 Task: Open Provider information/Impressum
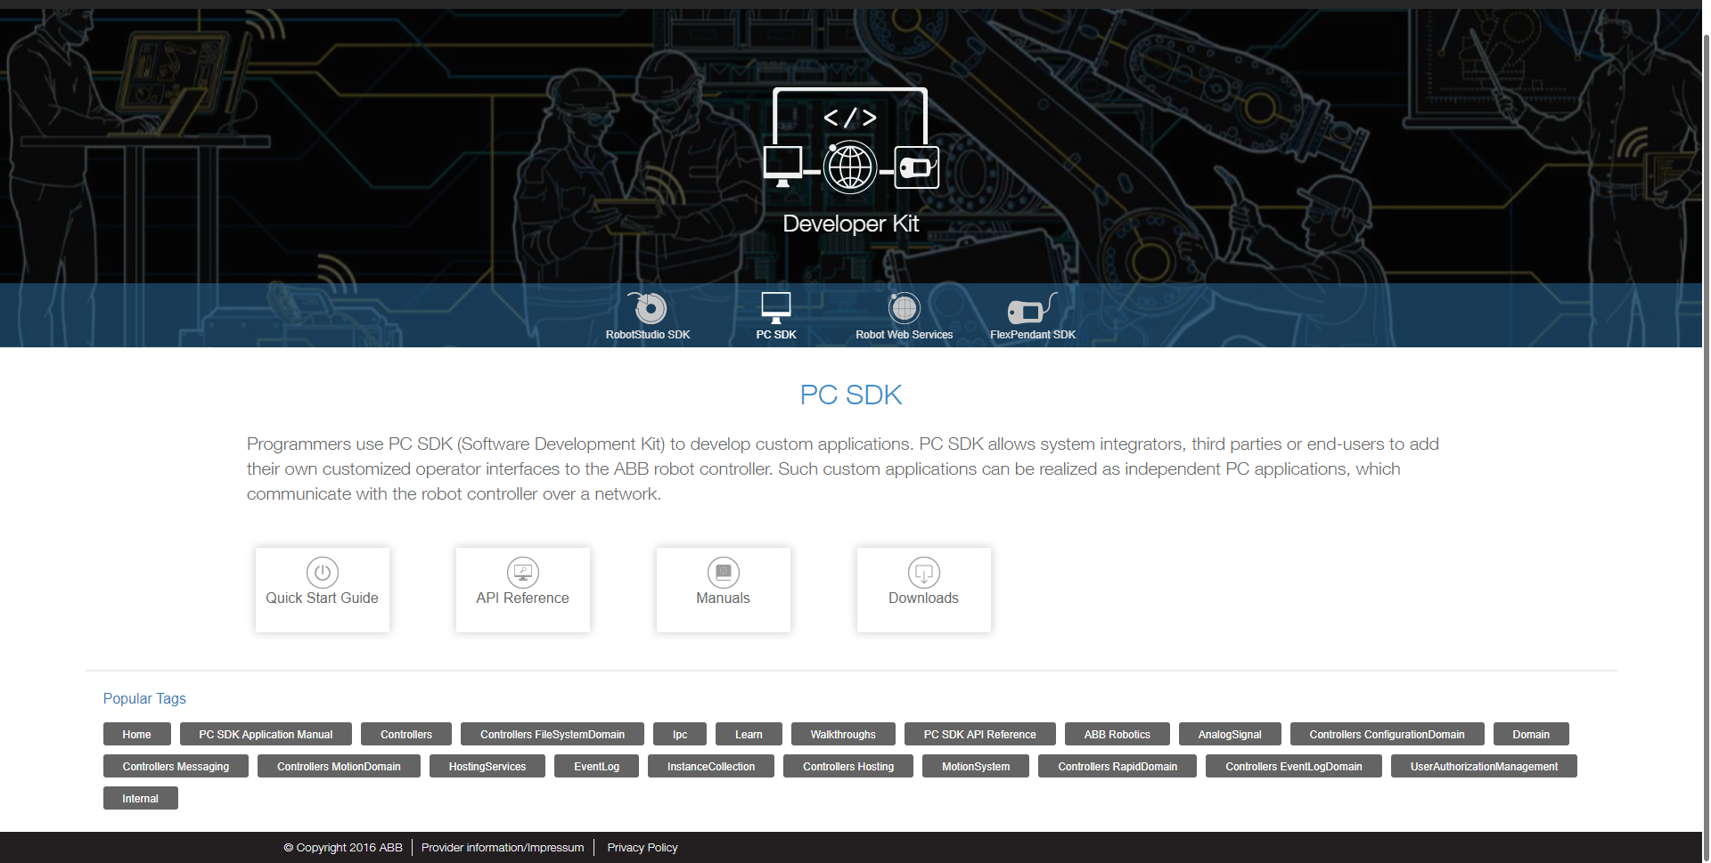tap(502, 847)
